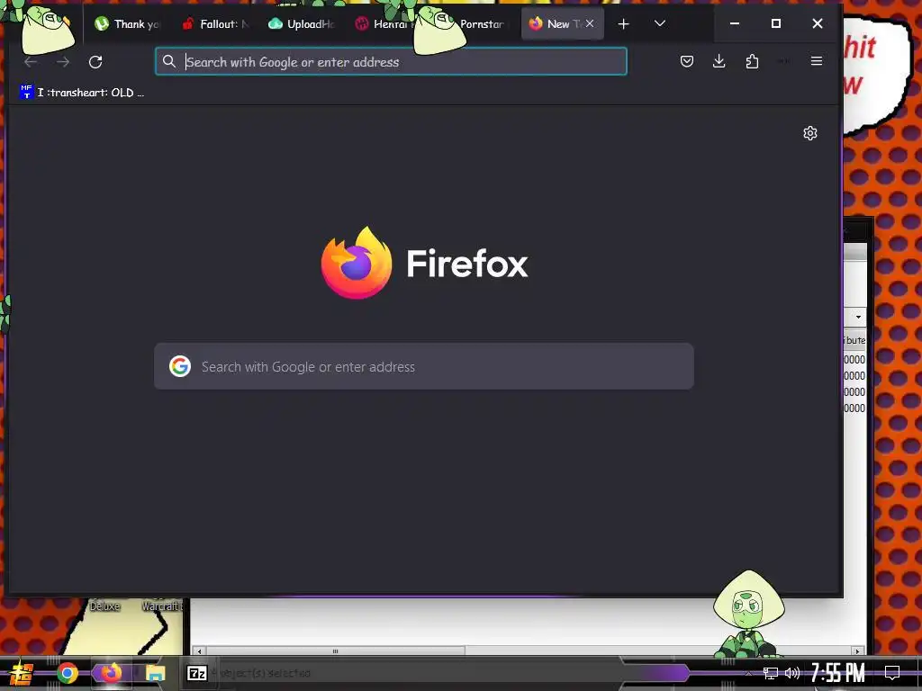This screenshot has width=922, height=691.
Task: Go forward one page
Action: pos(63,62)
